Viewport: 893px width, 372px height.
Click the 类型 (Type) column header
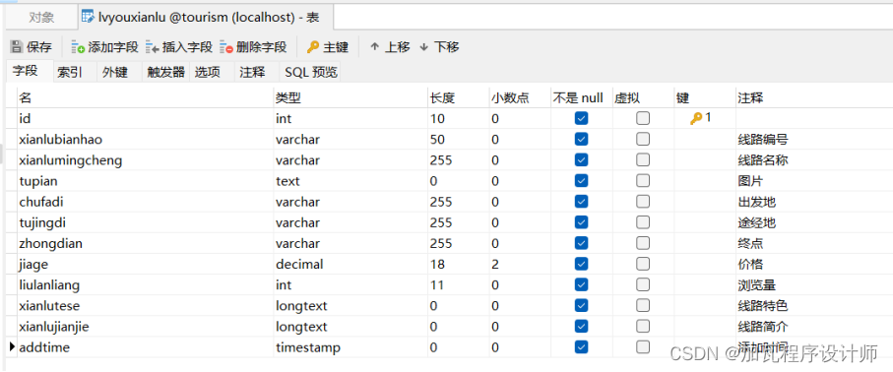coord(351,98)
